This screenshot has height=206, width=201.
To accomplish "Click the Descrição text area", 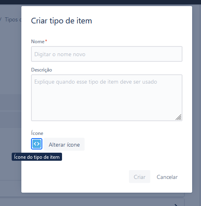I will [107, 98].
